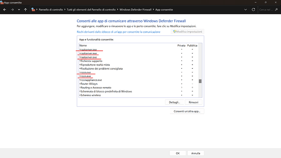The height and width of the screenshot is (158, 281).
Task: Toggle Privata checkbox for Router AllJoyn
Action: (182, 83)
